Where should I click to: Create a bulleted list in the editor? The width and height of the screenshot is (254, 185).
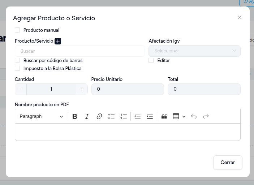pyautogui.click(x=111, y=116)
